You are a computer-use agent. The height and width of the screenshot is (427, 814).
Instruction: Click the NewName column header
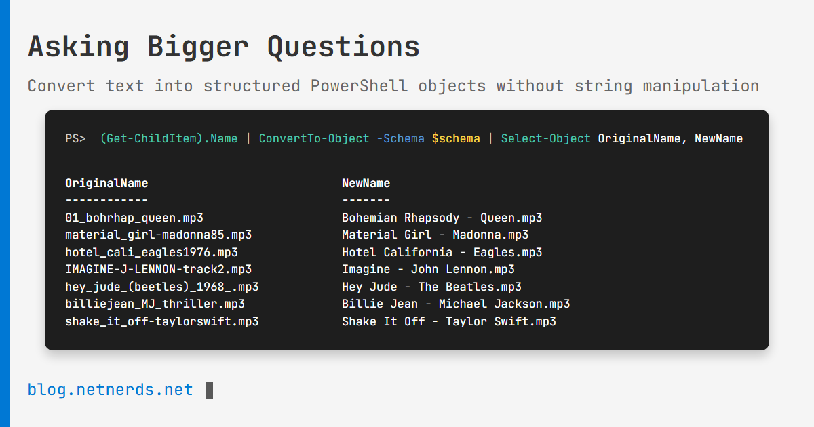(x=366, y=183)
